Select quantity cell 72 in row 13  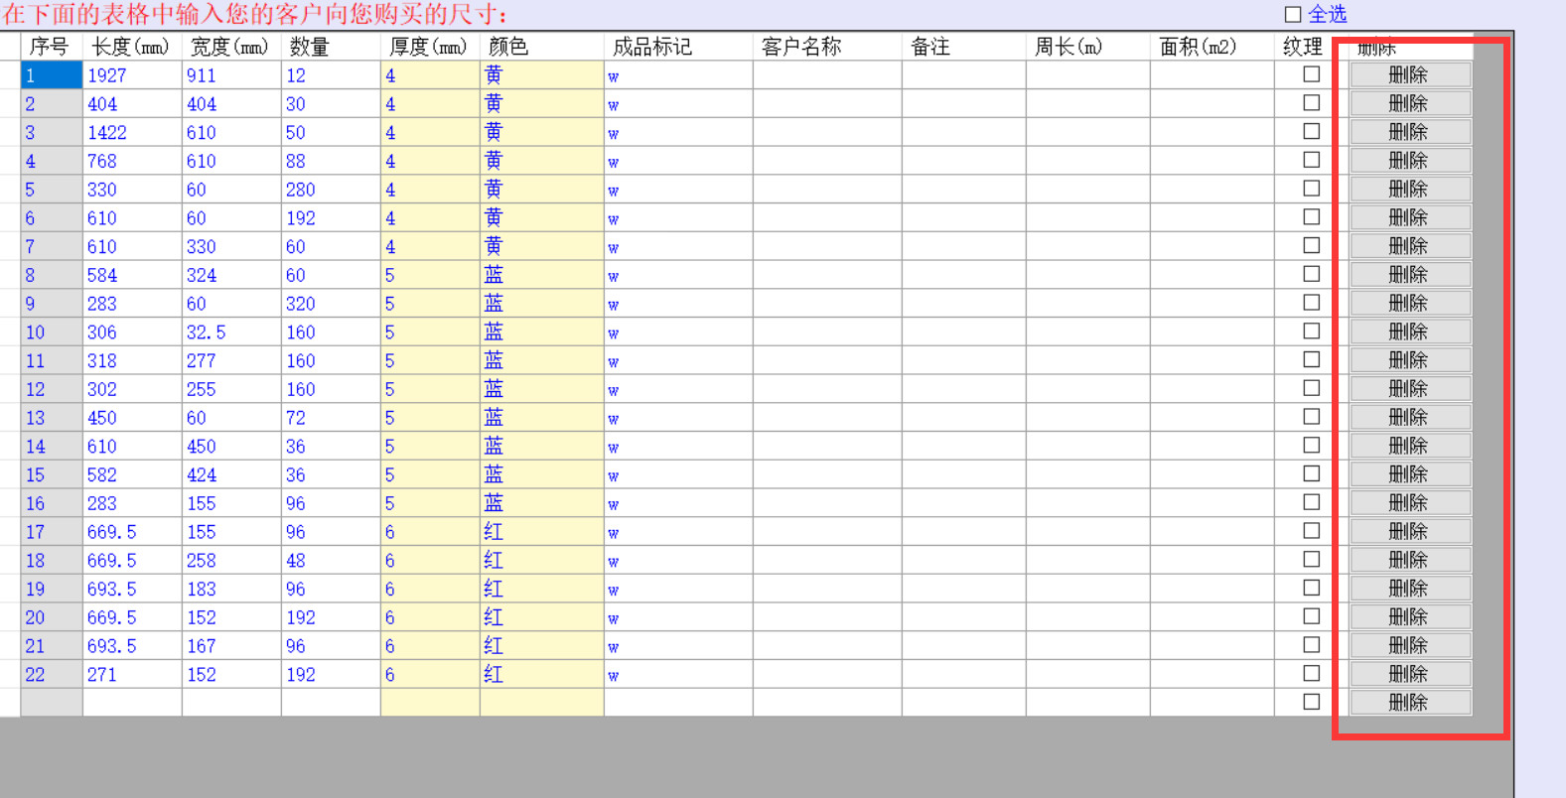tap(331, 418)
